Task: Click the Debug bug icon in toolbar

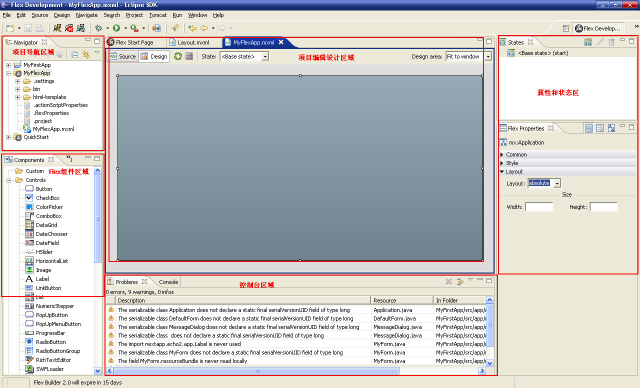Action: point(99,28)
